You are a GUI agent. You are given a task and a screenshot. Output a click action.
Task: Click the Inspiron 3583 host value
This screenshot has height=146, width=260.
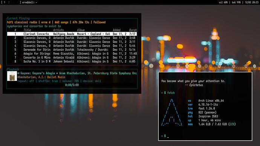pyautogui.click(x=208, y=116)
